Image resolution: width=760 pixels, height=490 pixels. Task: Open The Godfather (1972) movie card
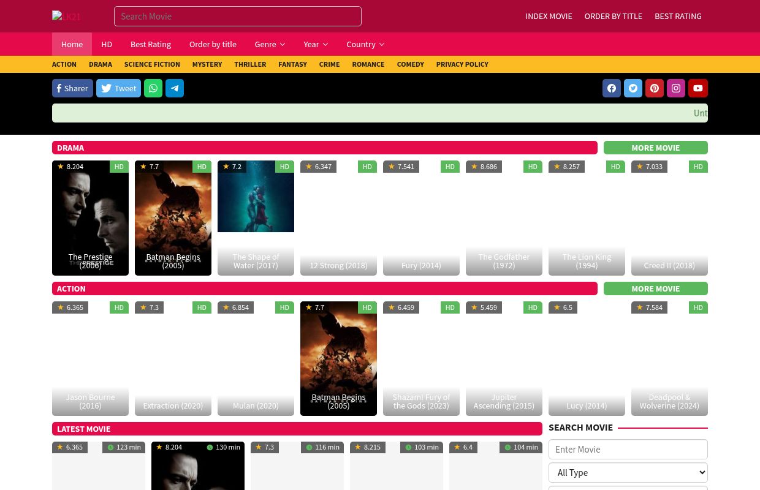(x=504, y=218)
